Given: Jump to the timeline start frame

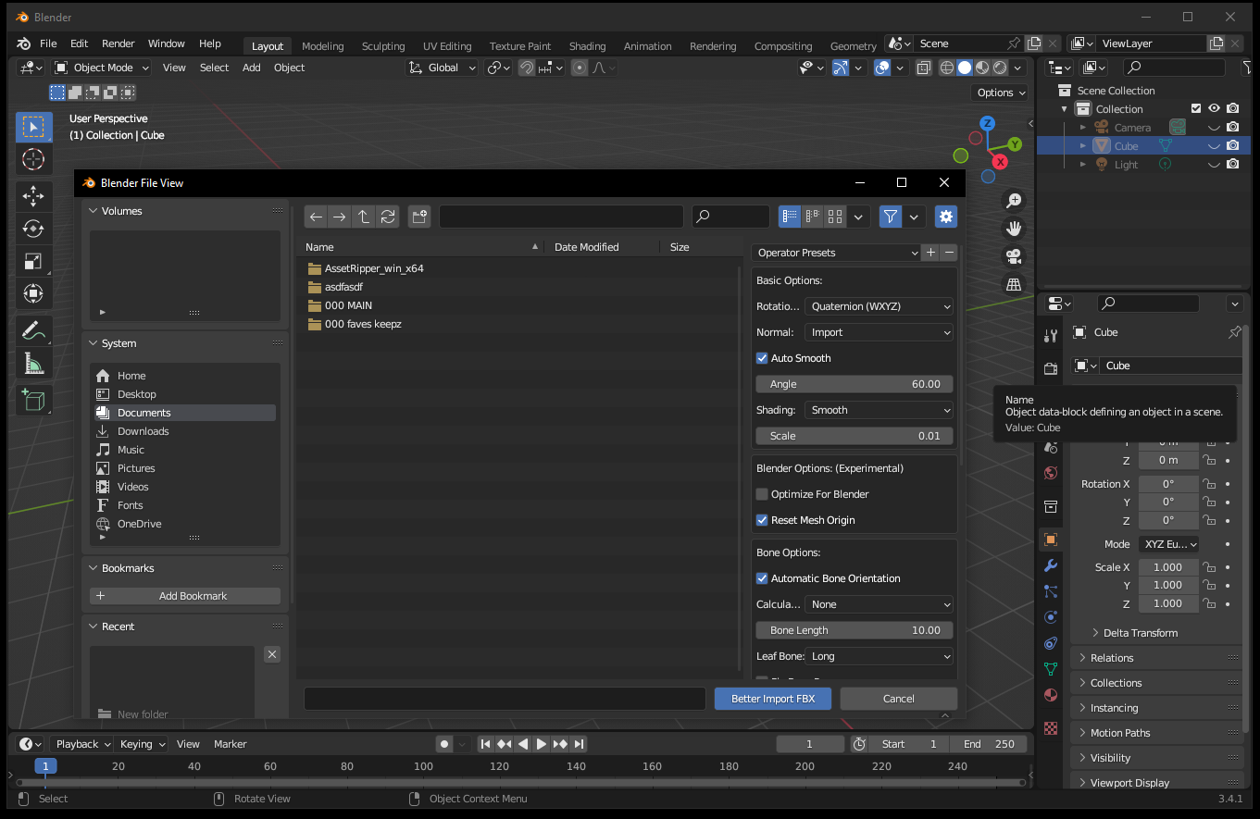Looking at the screenshot, I should [x=486, y=744].
